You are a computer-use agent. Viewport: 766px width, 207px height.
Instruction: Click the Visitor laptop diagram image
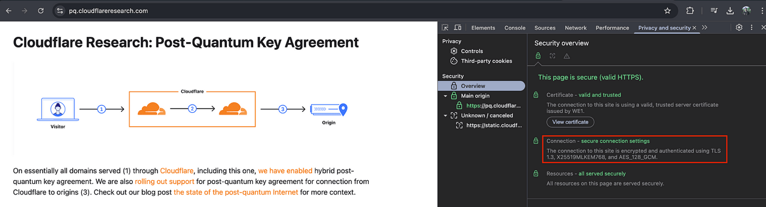pyautogui.click(x=57, y=110)
